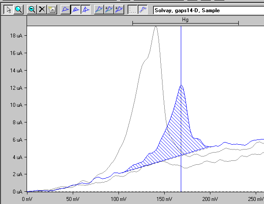Click the first curve-with-markers icon
The width and height of the screenshot is (264, 204).
coord(109,10)
